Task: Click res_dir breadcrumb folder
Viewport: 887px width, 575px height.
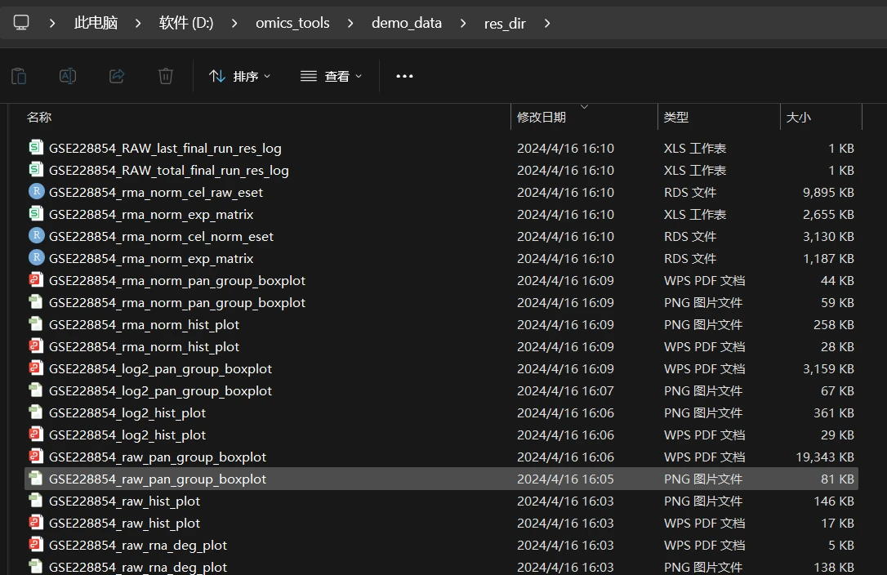Action: pyautogui.click(x=505, y=23)
